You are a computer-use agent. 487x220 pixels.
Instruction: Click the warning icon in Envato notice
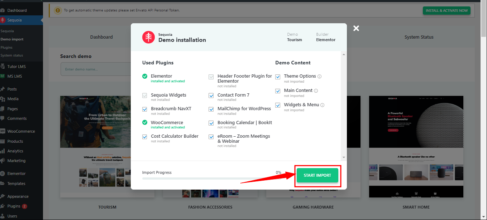(x=58, y=10)
